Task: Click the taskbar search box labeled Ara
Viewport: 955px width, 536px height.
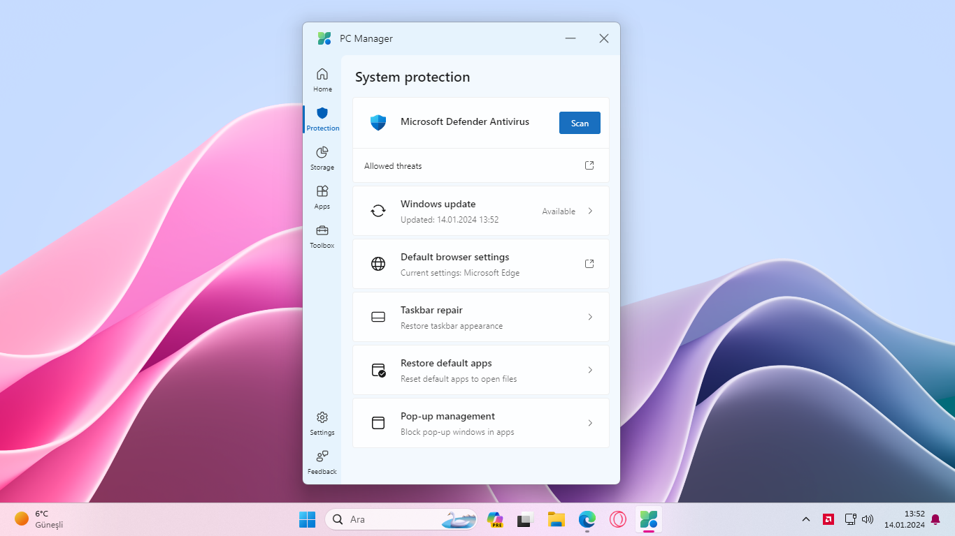Action: (401, 519)
